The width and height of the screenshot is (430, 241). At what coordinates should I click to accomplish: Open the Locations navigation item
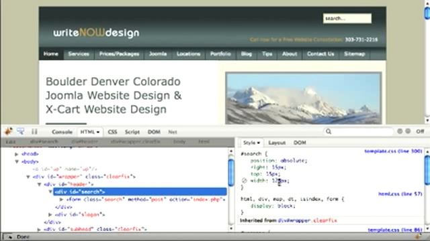[x=188, y=54]
